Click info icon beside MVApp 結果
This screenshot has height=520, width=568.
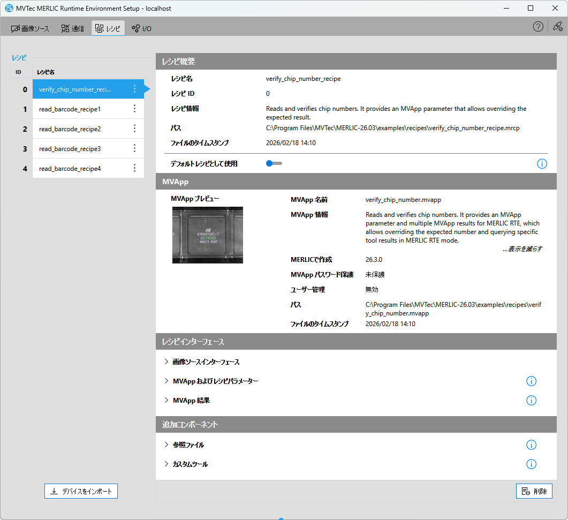tap(531, 401)
